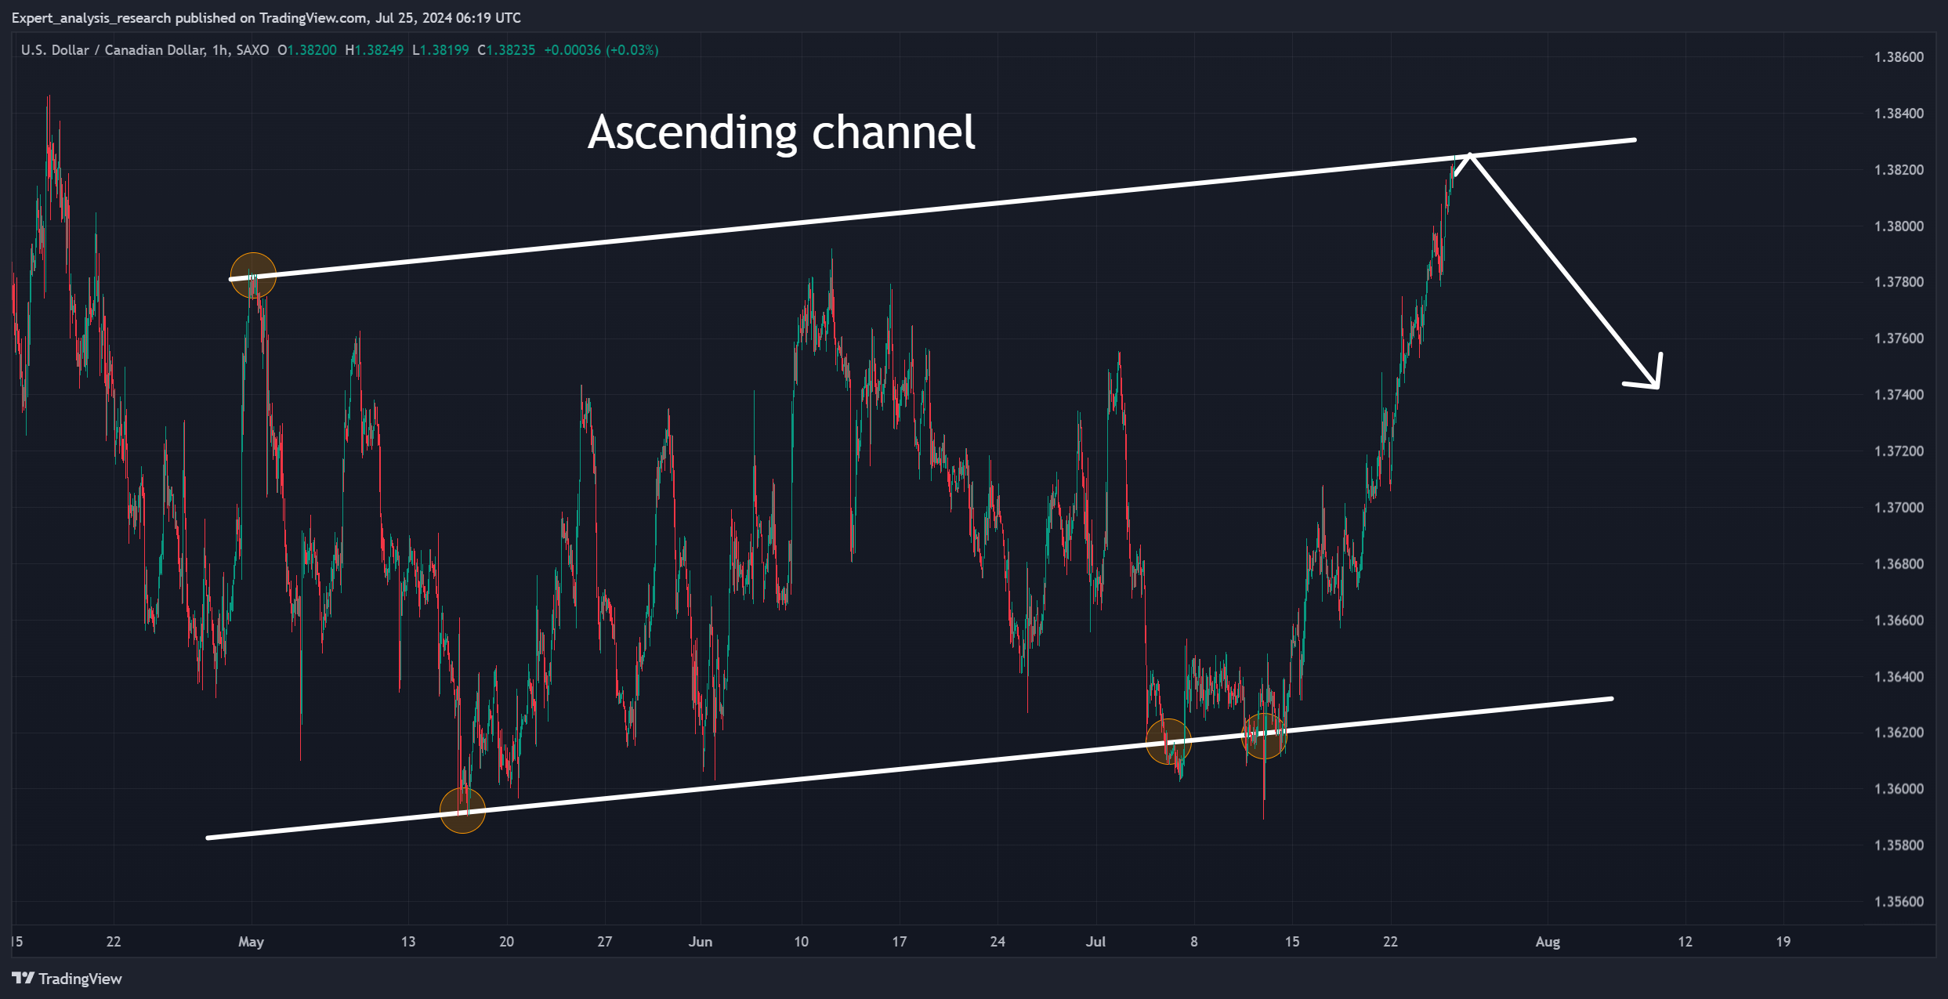Click the header text 'Expert_analysis_research published on TradingView.com'
1948x999 pixels.
[x=189, y=17]
